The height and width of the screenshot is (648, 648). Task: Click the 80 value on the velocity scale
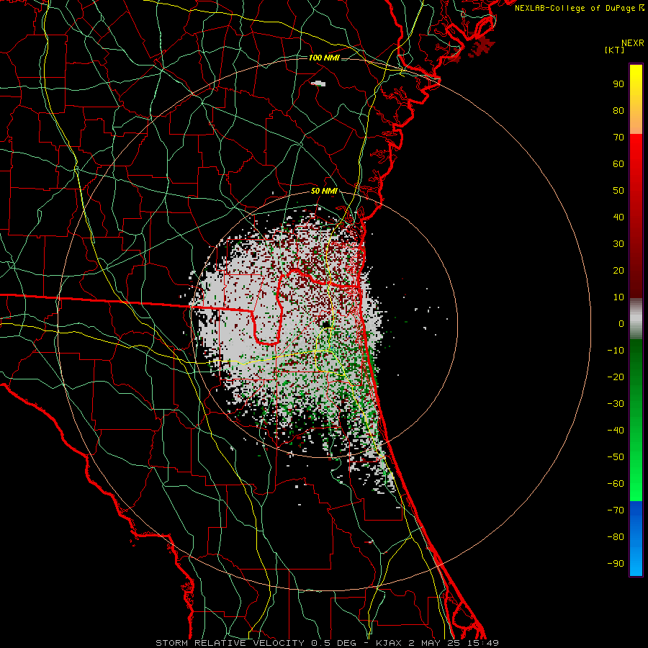[x=618, y=111]
